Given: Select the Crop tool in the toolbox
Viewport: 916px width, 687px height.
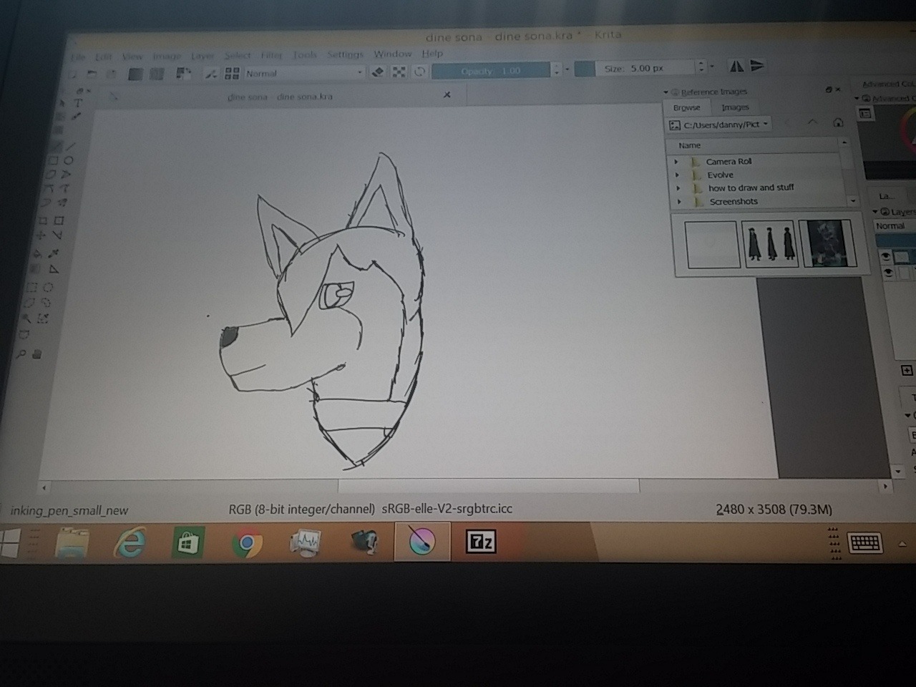Looking at the screenshot, I should (x=59, y=220).
